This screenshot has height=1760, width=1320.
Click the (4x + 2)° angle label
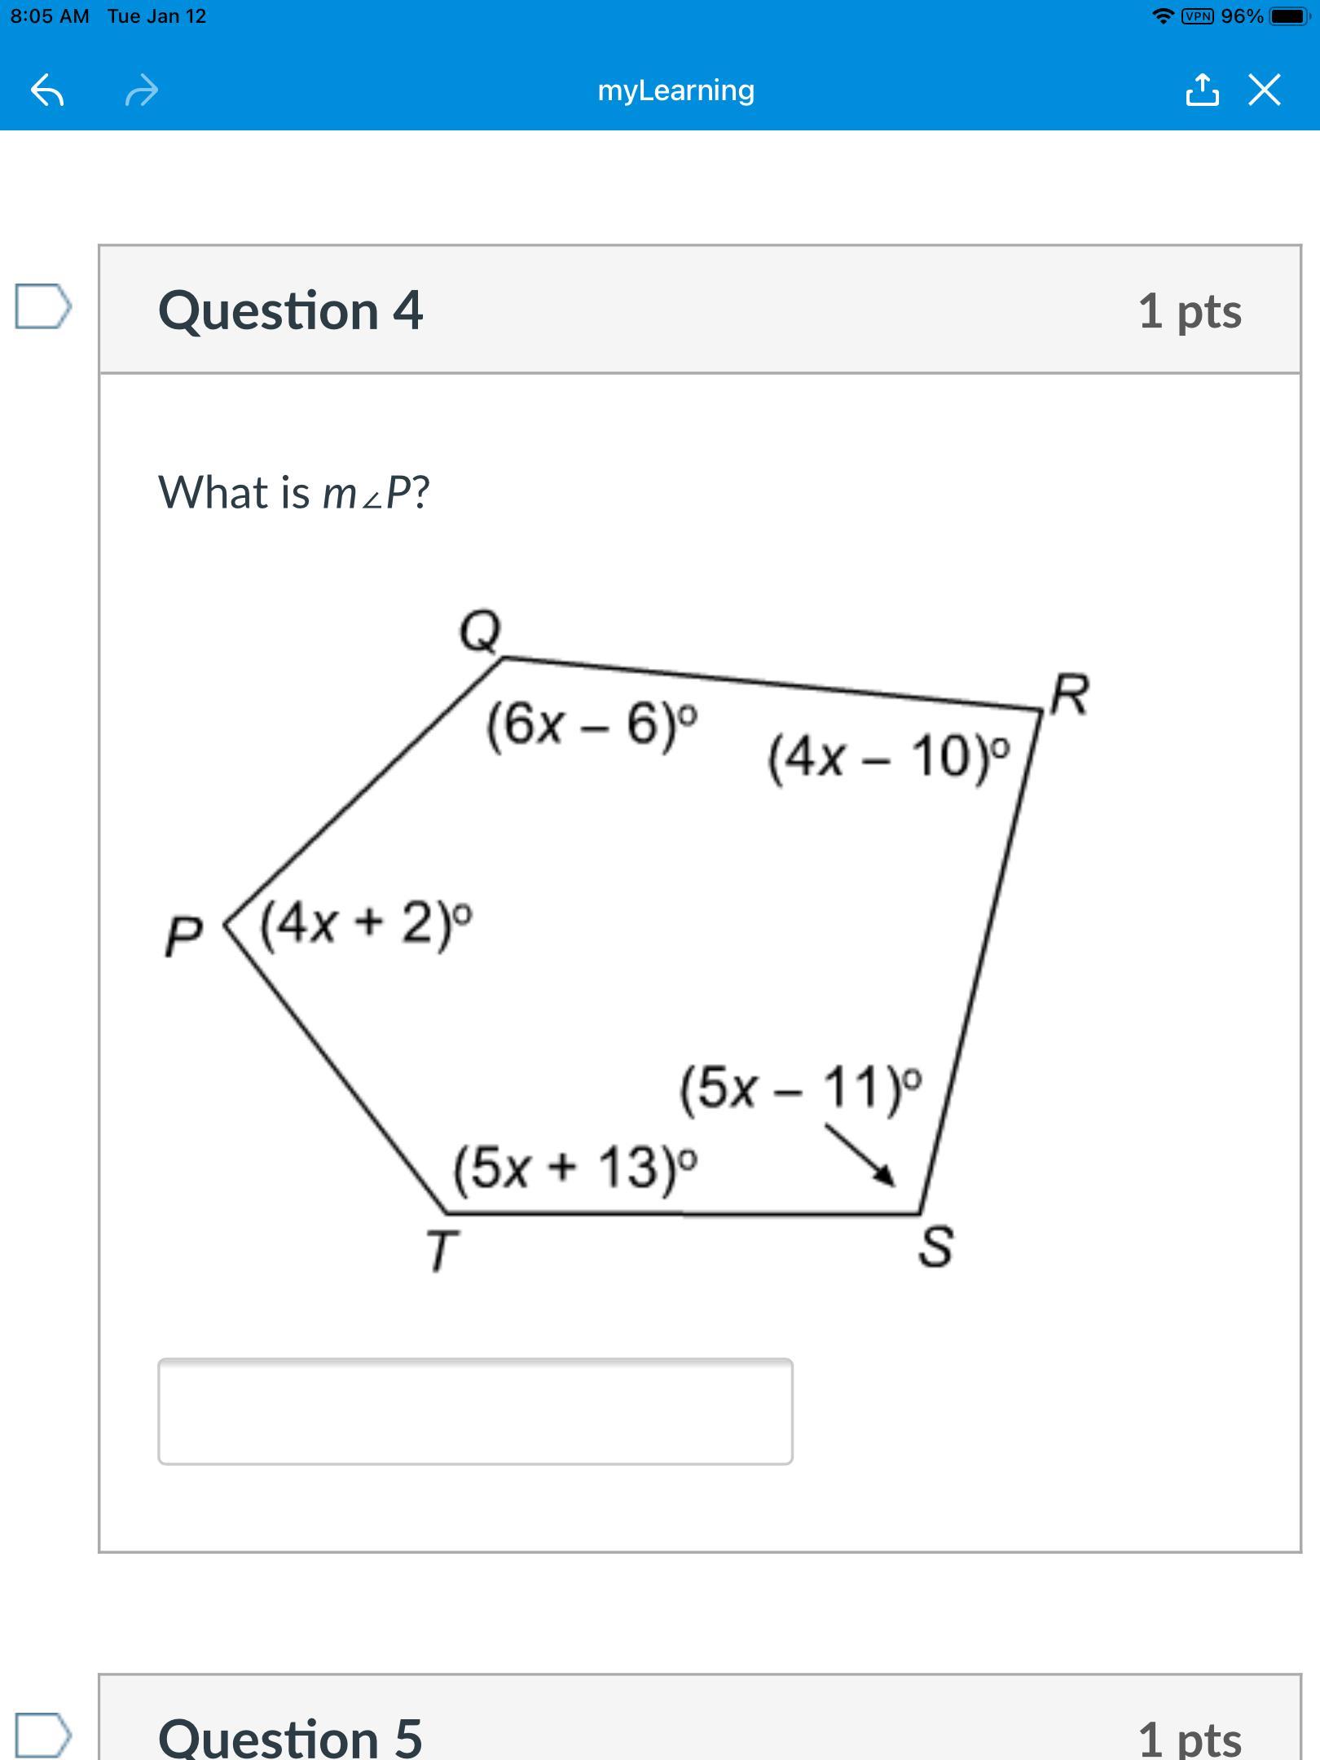366,923
